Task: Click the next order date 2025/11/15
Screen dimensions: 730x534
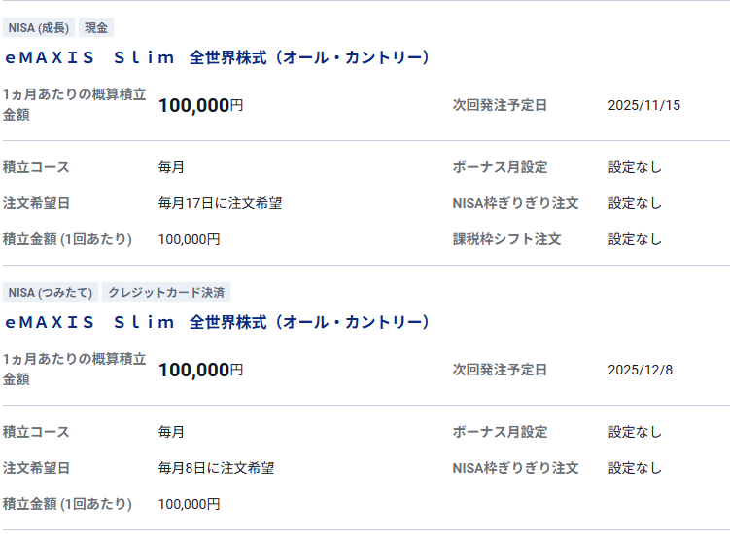Action: (643, 105)
